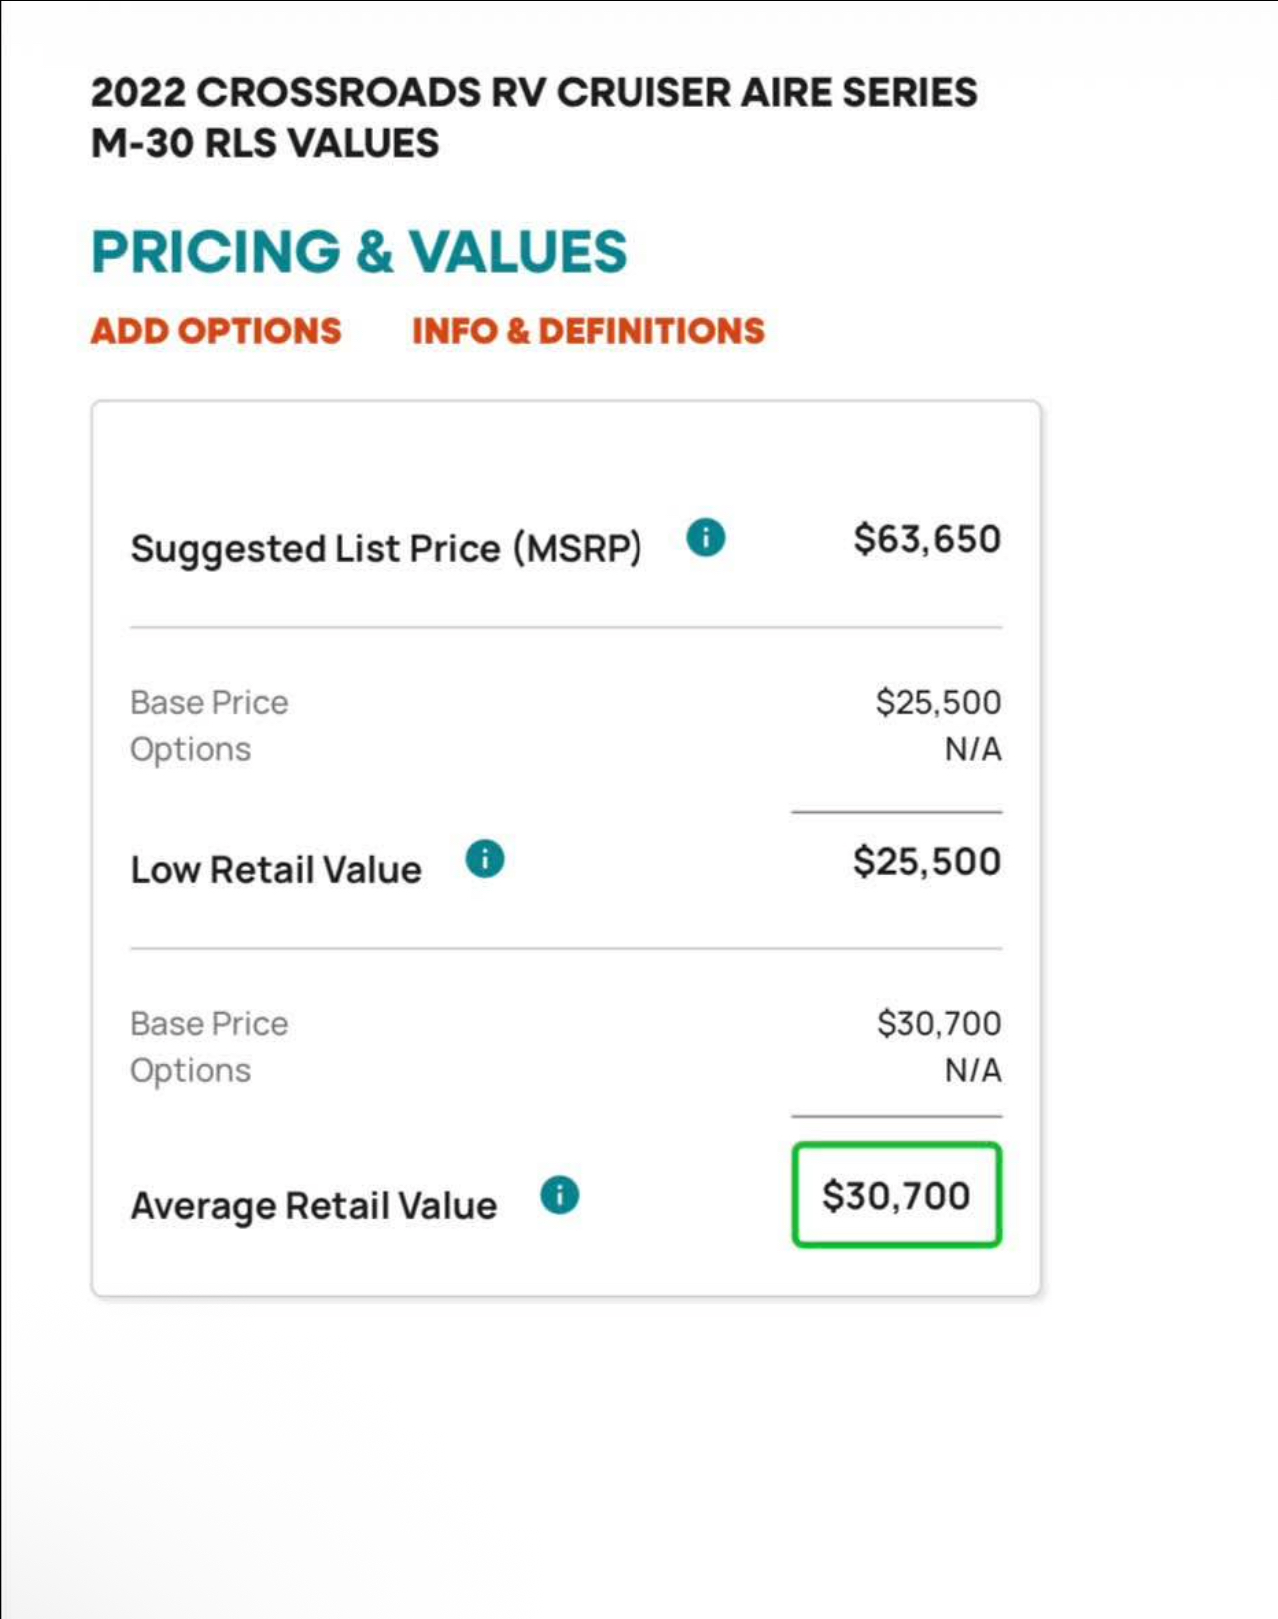Go to INFO & DEFINITIONS

[x=589, y=331]
